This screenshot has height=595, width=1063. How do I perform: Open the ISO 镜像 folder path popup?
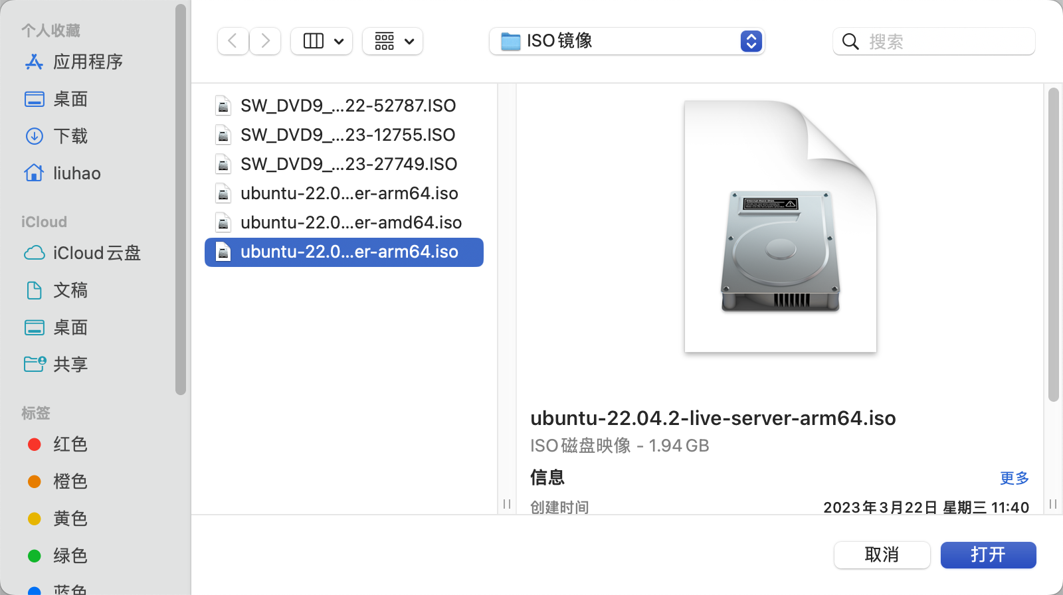pyautogui.click(x=627, y=41)
